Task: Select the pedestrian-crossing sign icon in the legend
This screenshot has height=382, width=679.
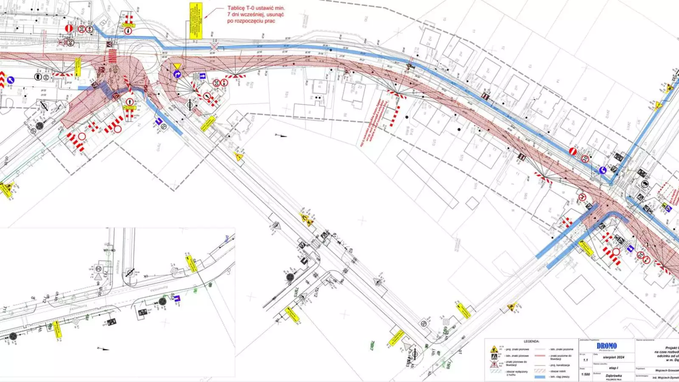Action: [494, 357]
